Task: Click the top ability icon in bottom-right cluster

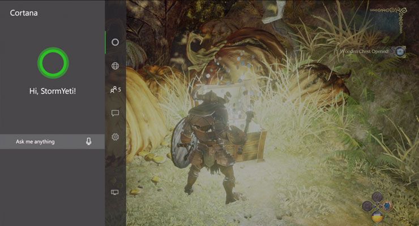Action: (377, 198)
